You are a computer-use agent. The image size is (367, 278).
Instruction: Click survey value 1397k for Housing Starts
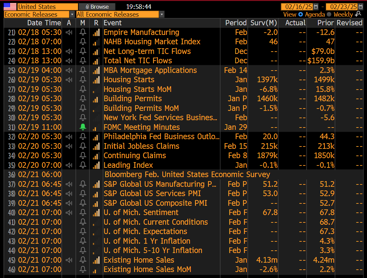(x=267, y=80)
